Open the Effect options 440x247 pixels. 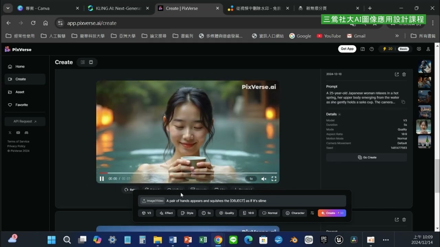pos(166,213)
